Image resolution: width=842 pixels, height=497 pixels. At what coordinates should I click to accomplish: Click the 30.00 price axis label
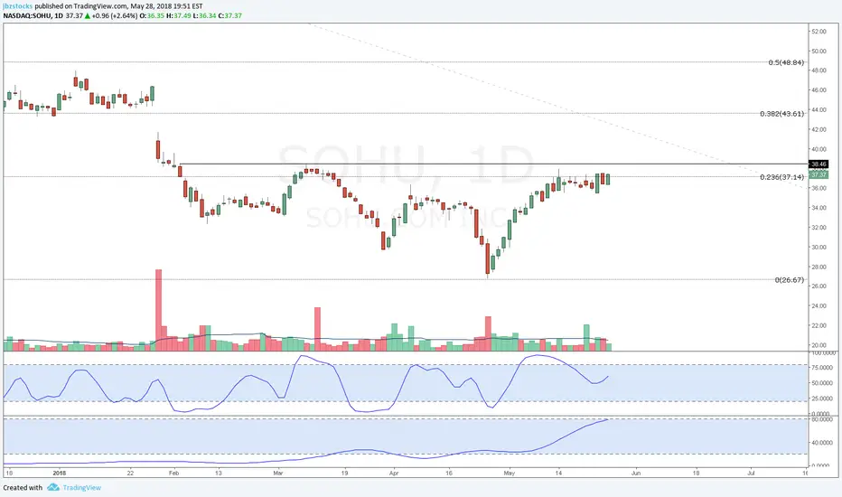click(819, 248)
